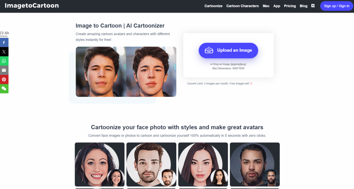Open the Discord chat icon in navbar
The image size is (354, 189).
pos(313,6)
